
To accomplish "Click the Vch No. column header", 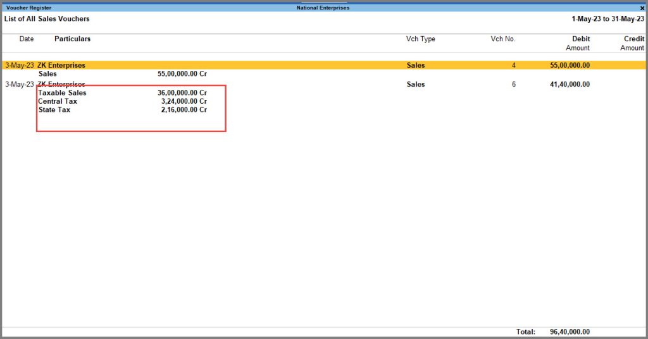I will pyautogui.click(x=503, y=39).
